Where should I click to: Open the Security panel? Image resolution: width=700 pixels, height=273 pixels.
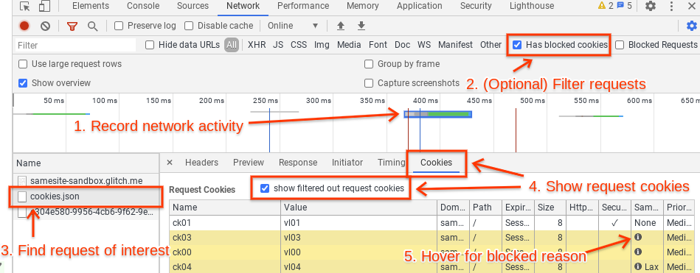point(476,6)
